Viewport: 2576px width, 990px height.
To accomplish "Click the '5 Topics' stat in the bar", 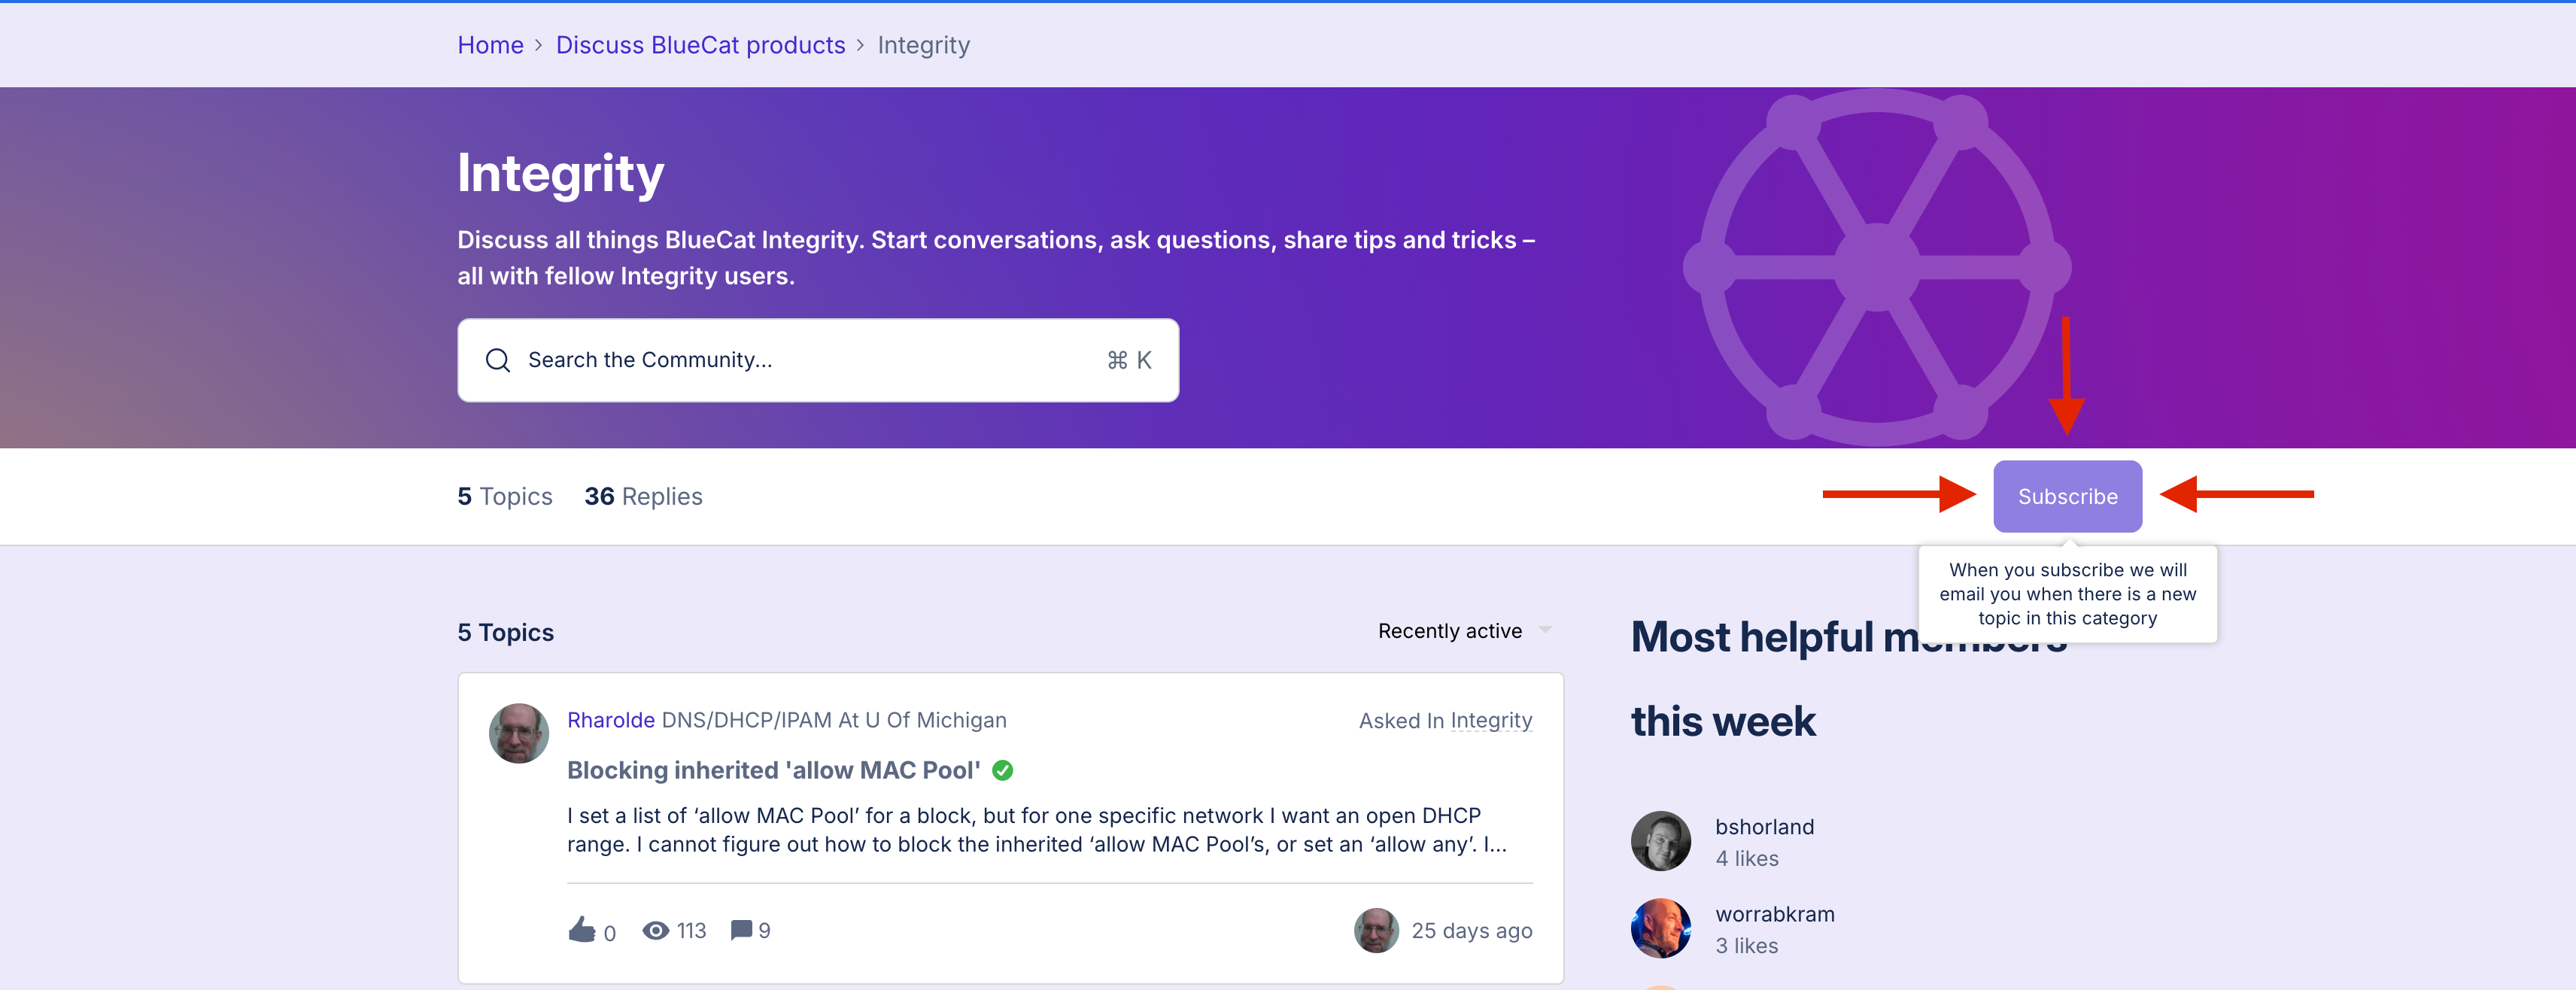I will pos(505,496).
